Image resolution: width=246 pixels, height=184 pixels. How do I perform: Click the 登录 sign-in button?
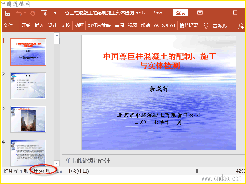click(181, 13)
